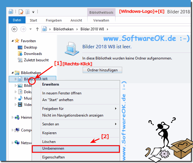Expand the Dokumente library tree node
Screen dimensions: 193x163
[16, 92]
